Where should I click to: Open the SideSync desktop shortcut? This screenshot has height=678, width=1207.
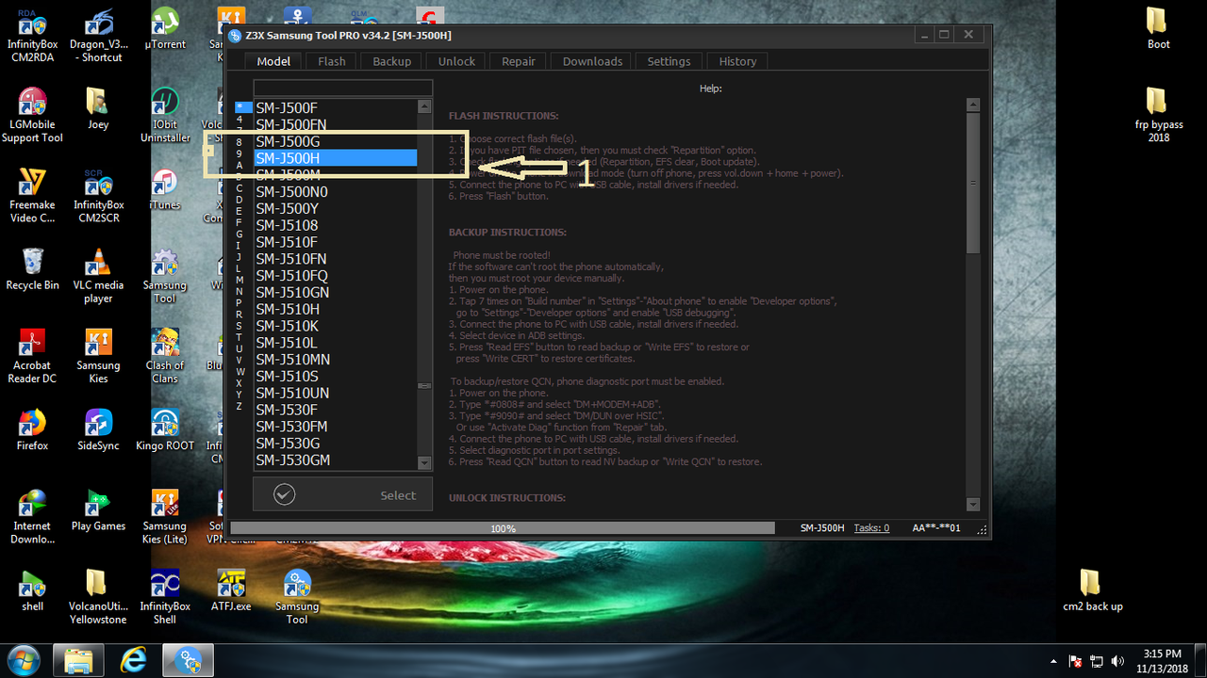[98, 429]
